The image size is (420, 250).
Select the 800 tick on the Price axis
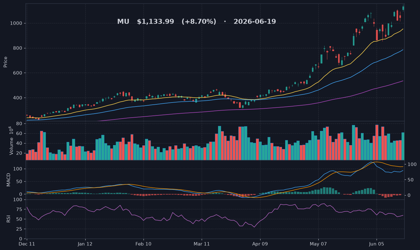(x=17, y=48)
